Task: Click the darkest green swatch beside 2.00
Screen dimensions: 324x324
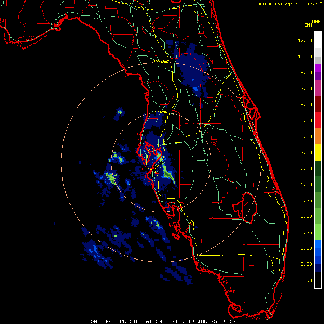Action: click(x=318, y=168)
